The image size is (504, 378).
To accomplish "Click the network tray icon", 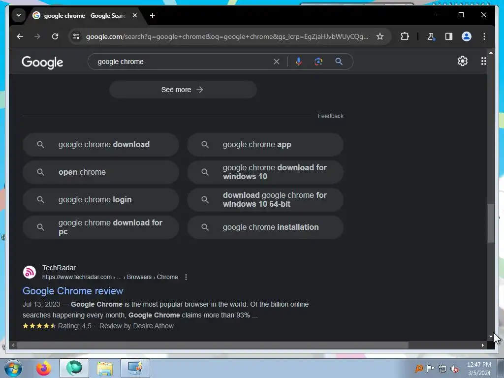I will tap(442, 369).
